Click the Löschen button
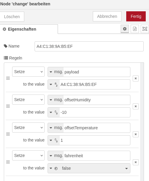Screen dimensions: 149x181 click(12, 17)
